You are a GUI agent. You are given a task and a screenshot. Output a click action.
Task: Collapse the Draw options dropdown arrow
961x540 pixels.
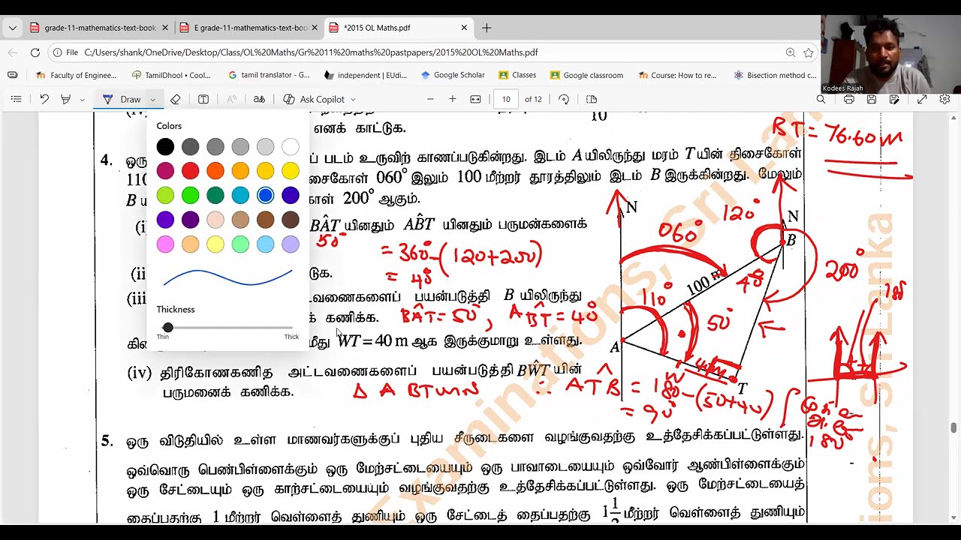152,99
